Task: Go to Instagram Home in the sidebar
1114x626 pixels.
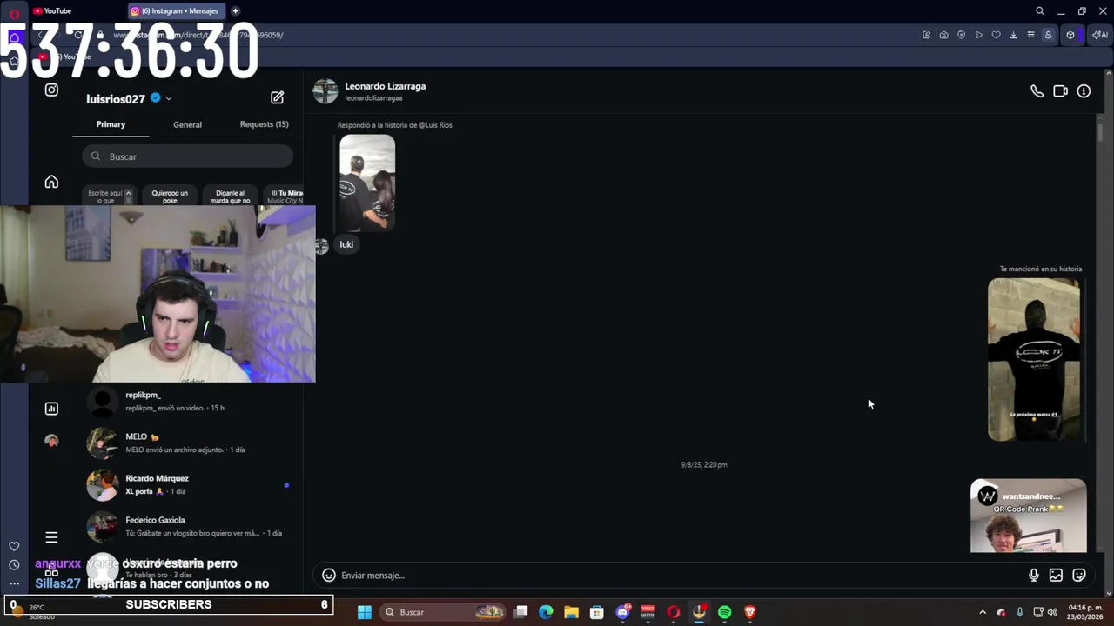Action: 51,182
